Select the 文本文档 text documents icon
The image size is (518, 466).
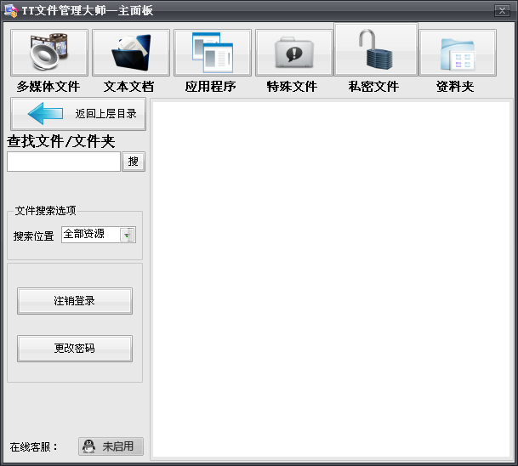coord(130,53)
